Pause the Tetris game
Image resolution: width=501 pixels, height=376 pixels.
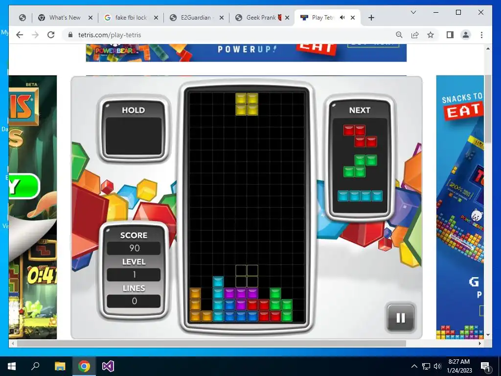401,317
